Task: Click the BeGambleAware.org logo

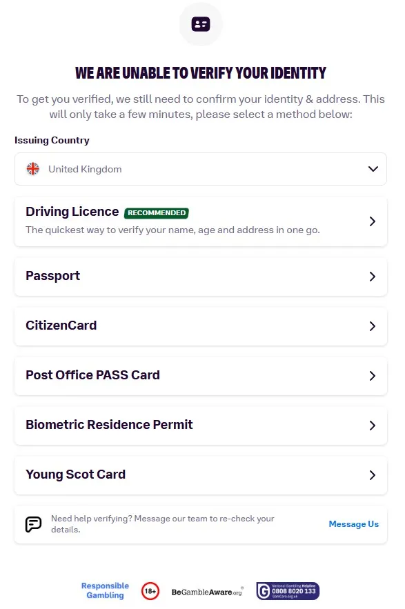Action: 207,591
